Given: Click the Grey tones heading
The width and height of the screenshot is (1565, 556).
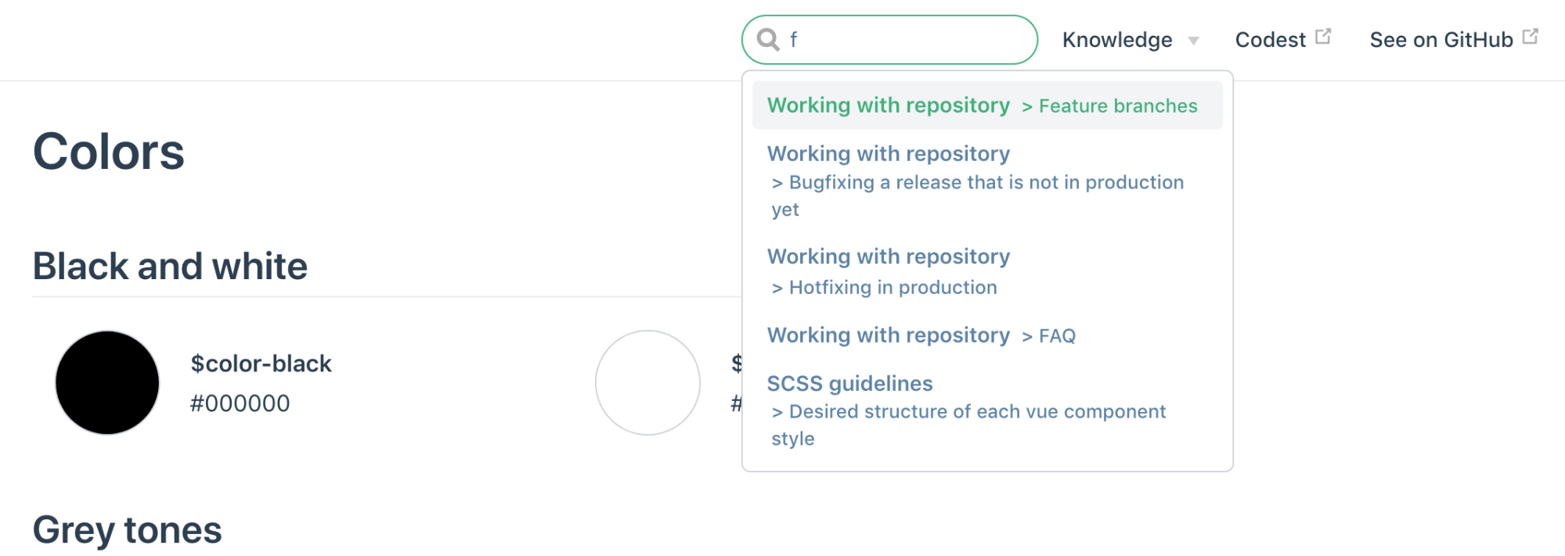Looking at the screenshot, I should click(x=127, y=530).
